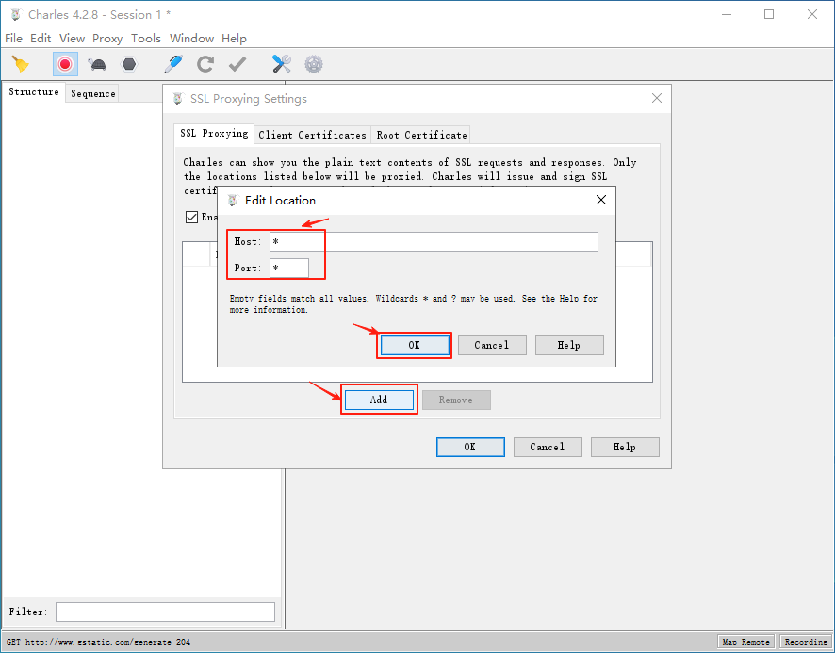Screen dimensions: 835x653
Task: Open Tools via the wrench icon
Action: click(281, 64)
